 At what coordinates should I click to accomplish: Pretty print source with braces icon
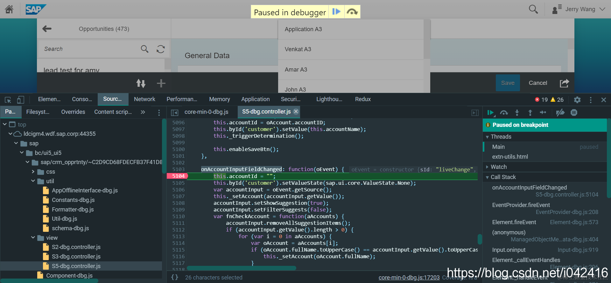(x=175, y=277)
